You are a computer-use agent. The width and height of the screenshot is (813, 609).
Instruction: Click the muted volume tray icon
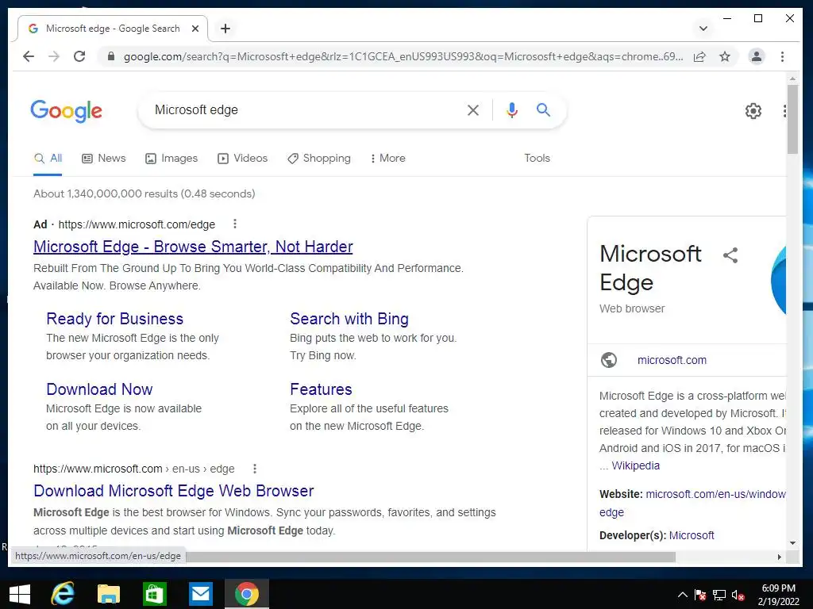point(738,595)
